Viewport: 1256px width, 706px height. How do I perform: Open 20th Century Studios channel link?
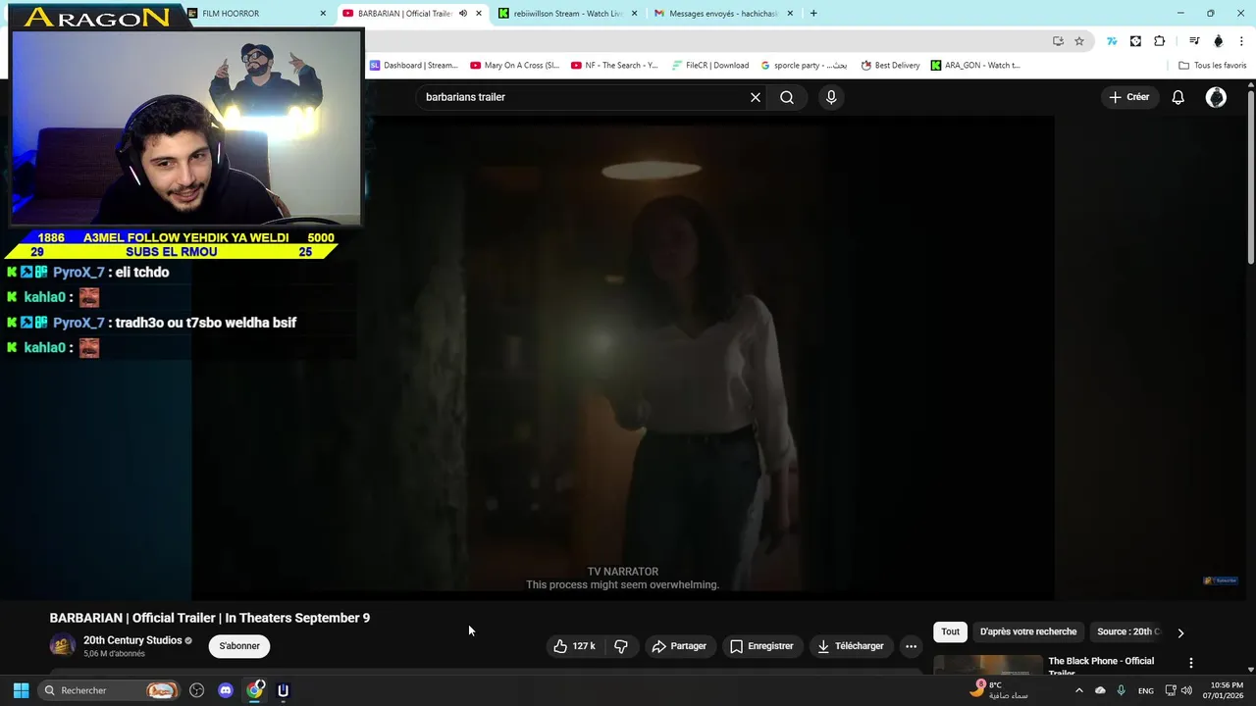(132, 640)
